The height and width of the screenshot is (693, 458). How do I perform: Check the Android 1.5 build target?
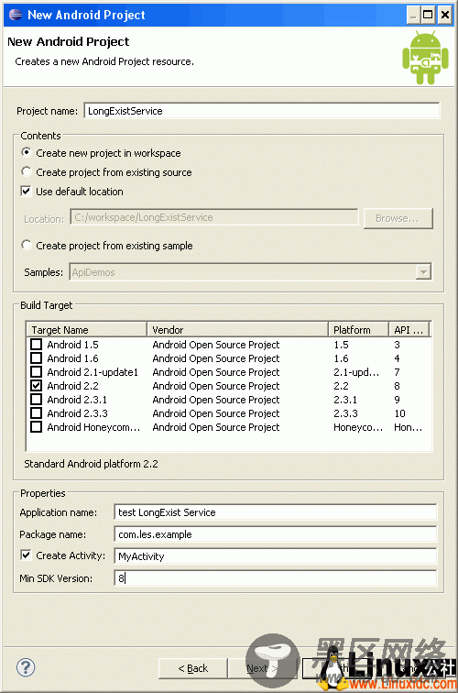click(x=37, y=345)
